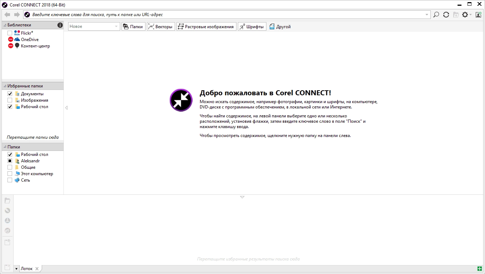Viewport: 485px width, 274px height.
Task: Open the dropdown arrow next to gear
Action: point(471,15)
